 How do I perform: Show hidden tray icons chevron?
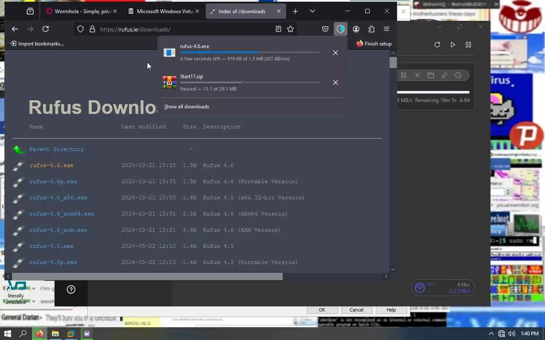491,334
